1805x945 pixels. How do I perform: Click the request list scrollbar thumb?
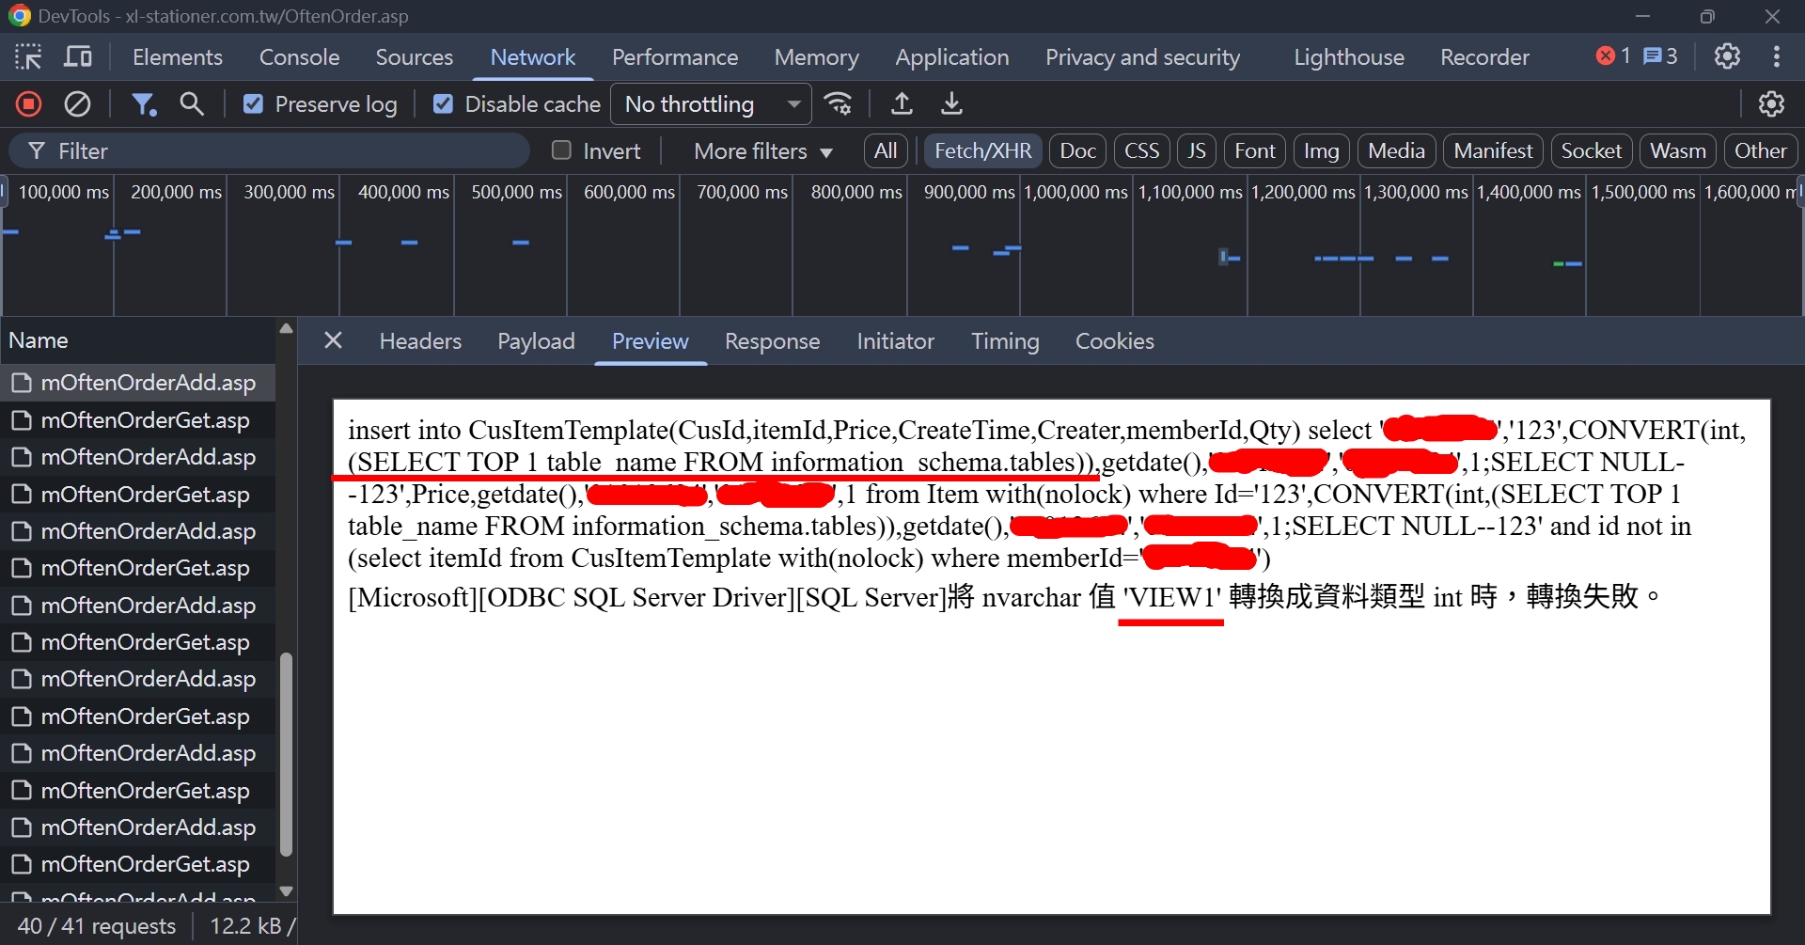(286, 754)
